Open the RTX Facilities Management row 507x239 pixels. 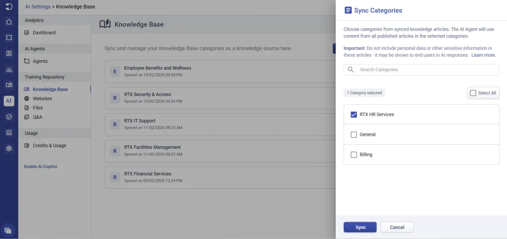(x=220, y=151)
